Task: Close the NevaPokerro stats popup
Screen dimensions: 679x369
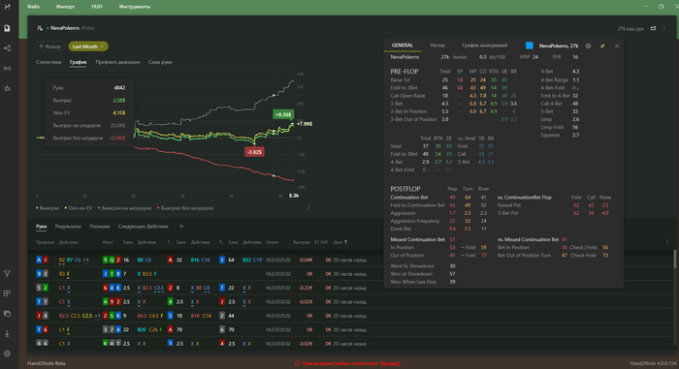Action: coord(617,46)
